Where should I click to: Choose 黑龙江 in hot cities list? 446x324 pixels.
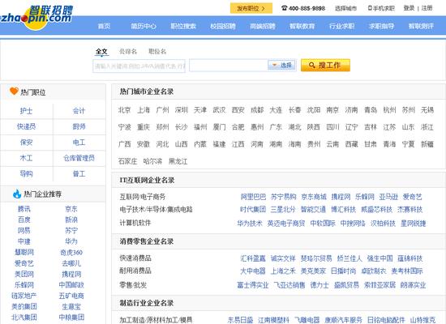click(178, 161)
